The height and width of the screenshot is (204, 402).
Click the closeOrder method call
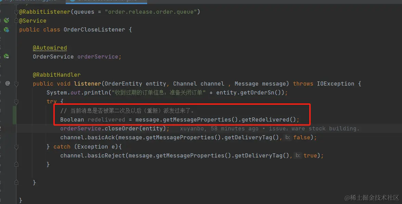[122, 129]
